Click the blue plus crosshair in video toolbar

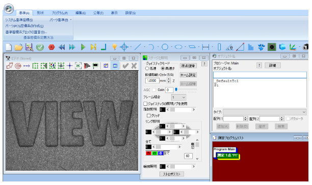point(70,66)
